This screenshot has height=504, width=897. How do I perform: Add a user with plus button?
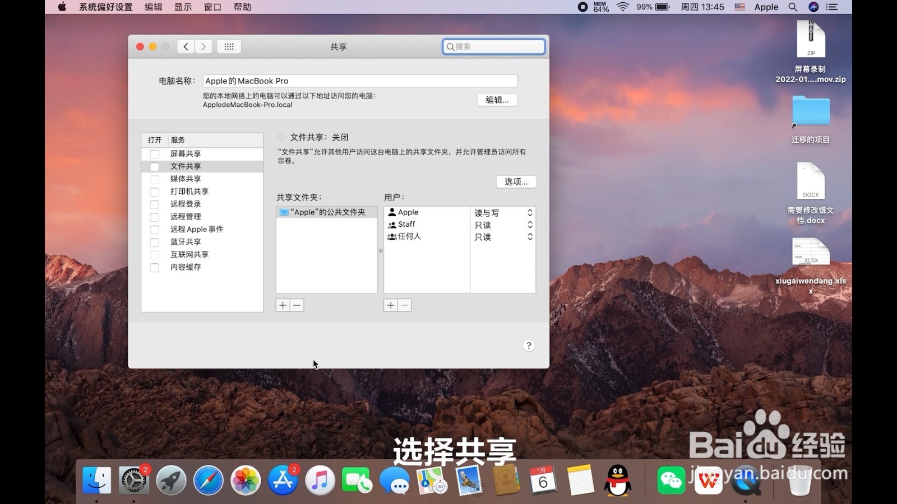[x=391, y=305]
